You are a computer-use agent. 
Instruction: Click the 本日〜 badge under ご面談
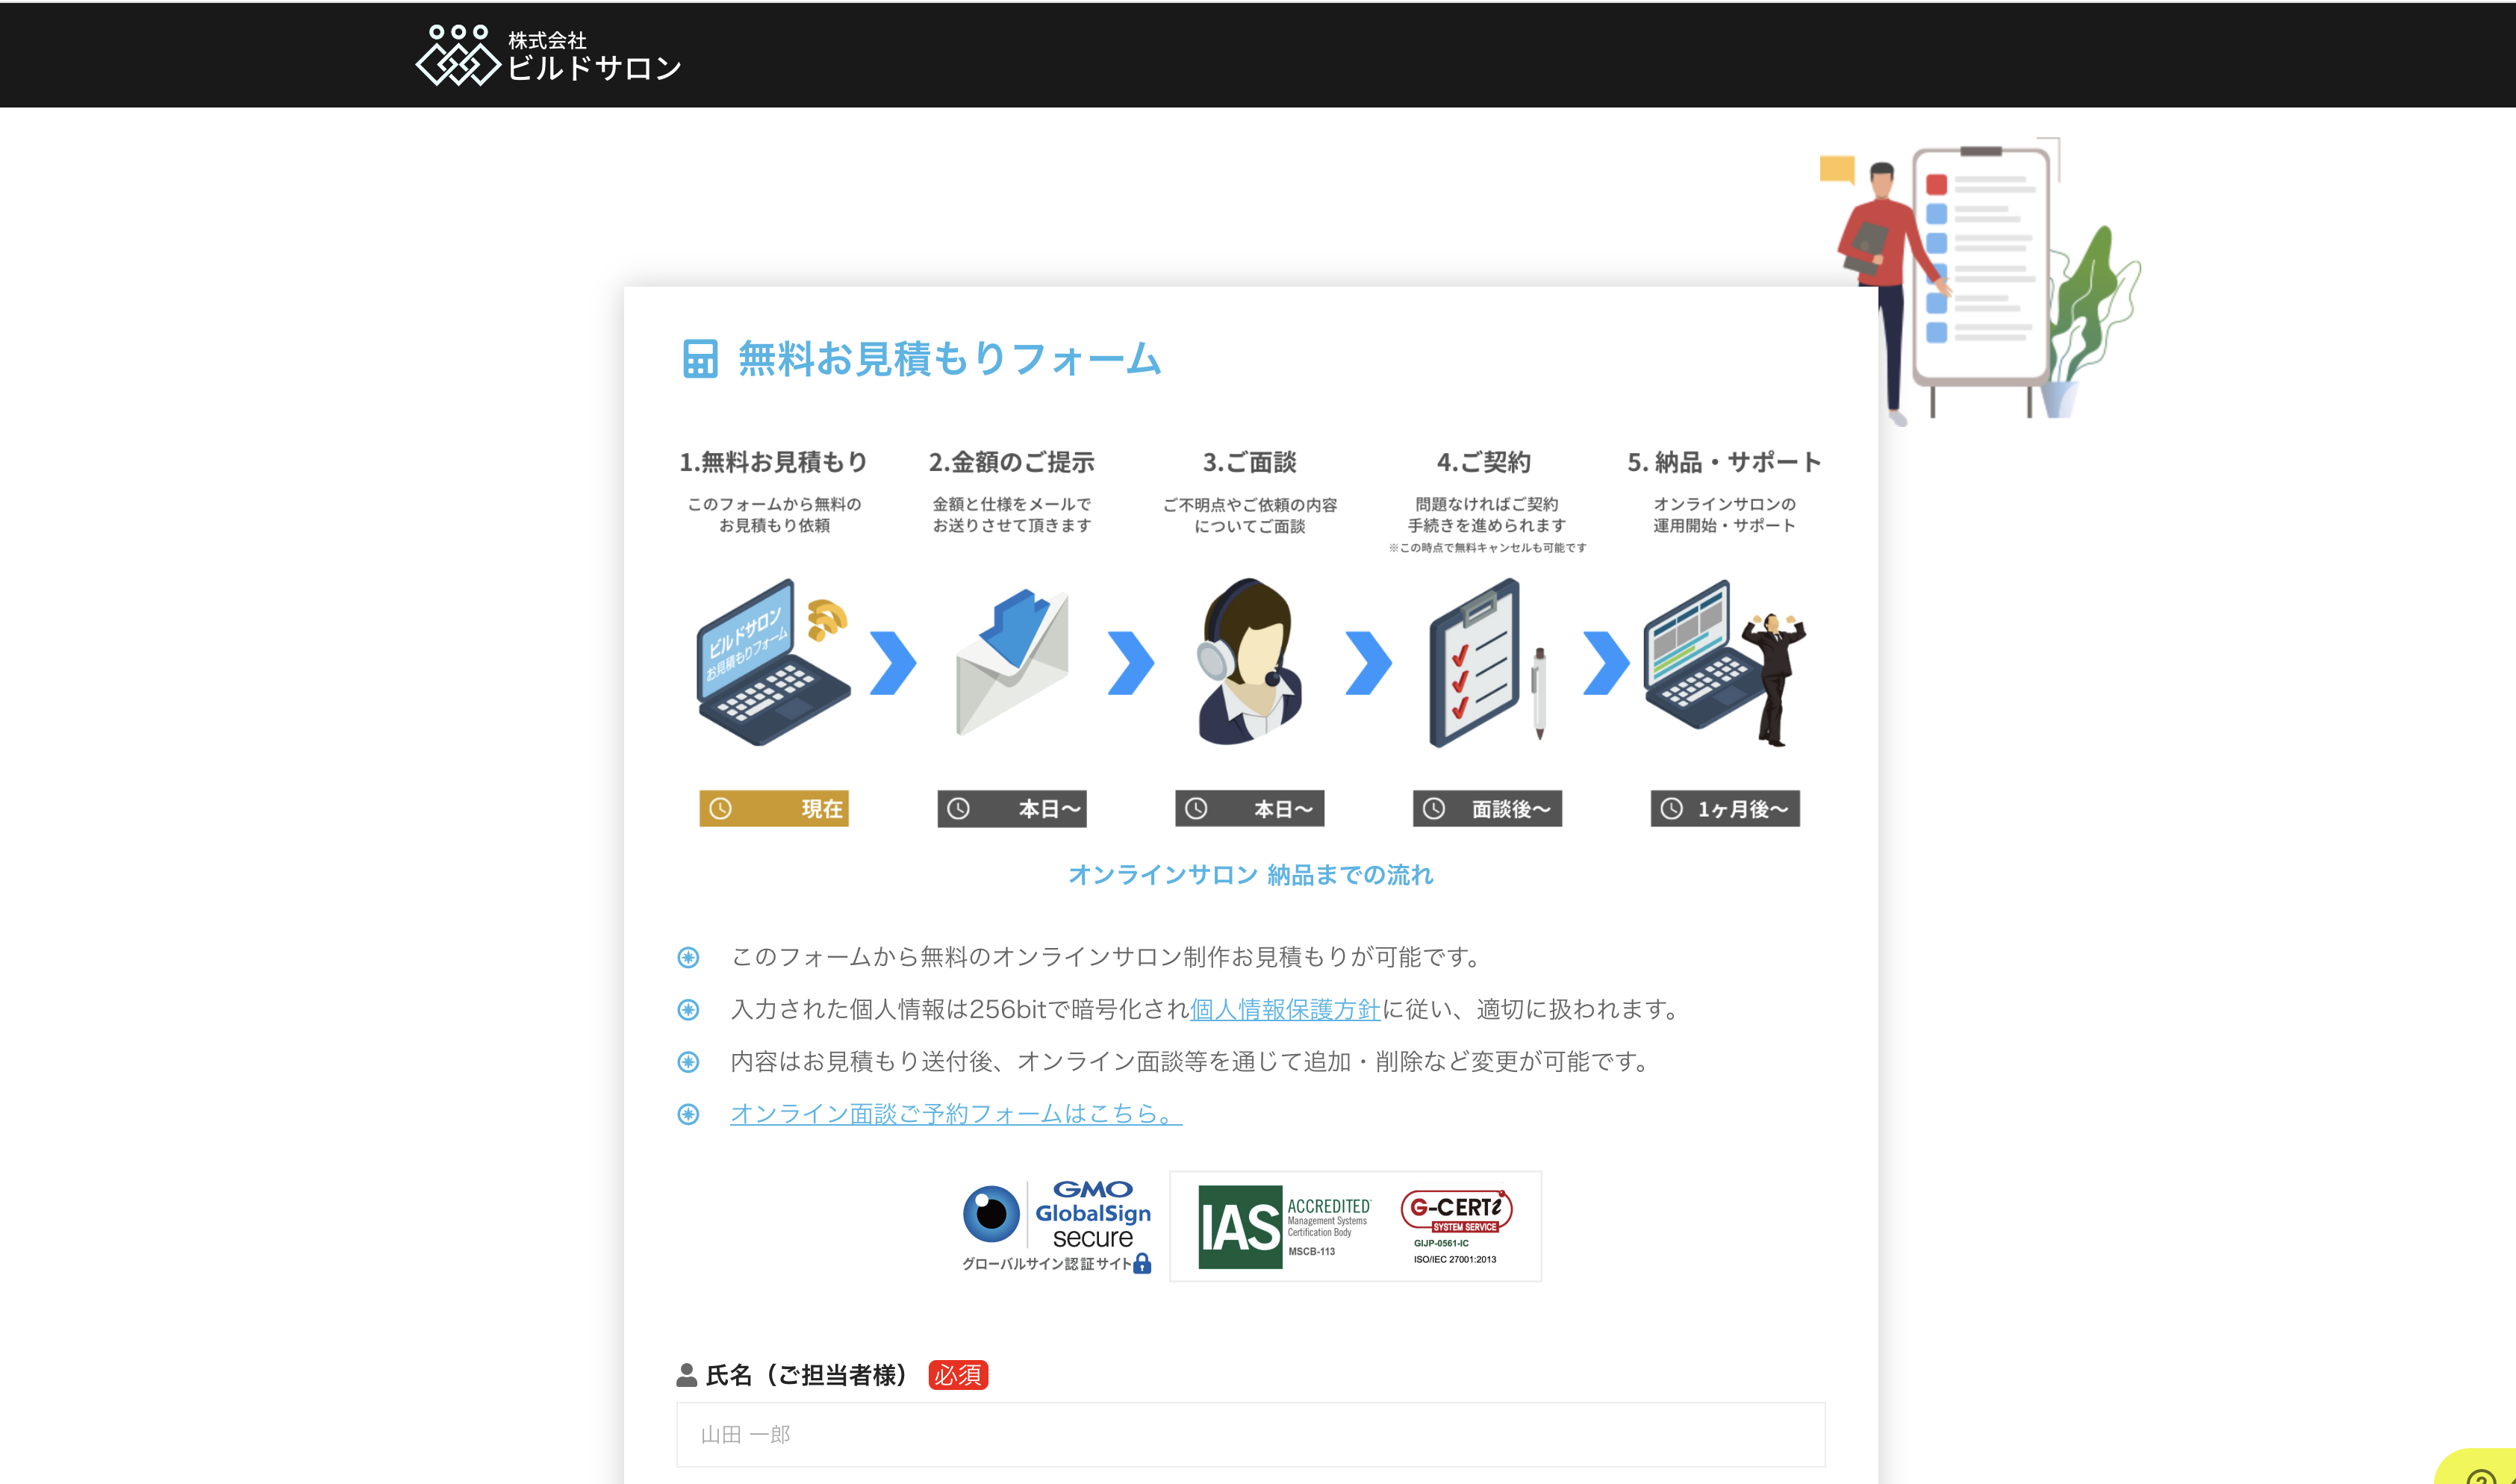[1248, 809]
